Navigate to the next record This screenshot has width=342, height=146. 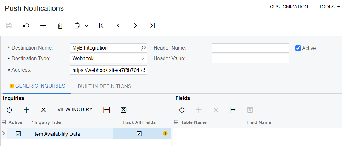[x=135, y=26]
